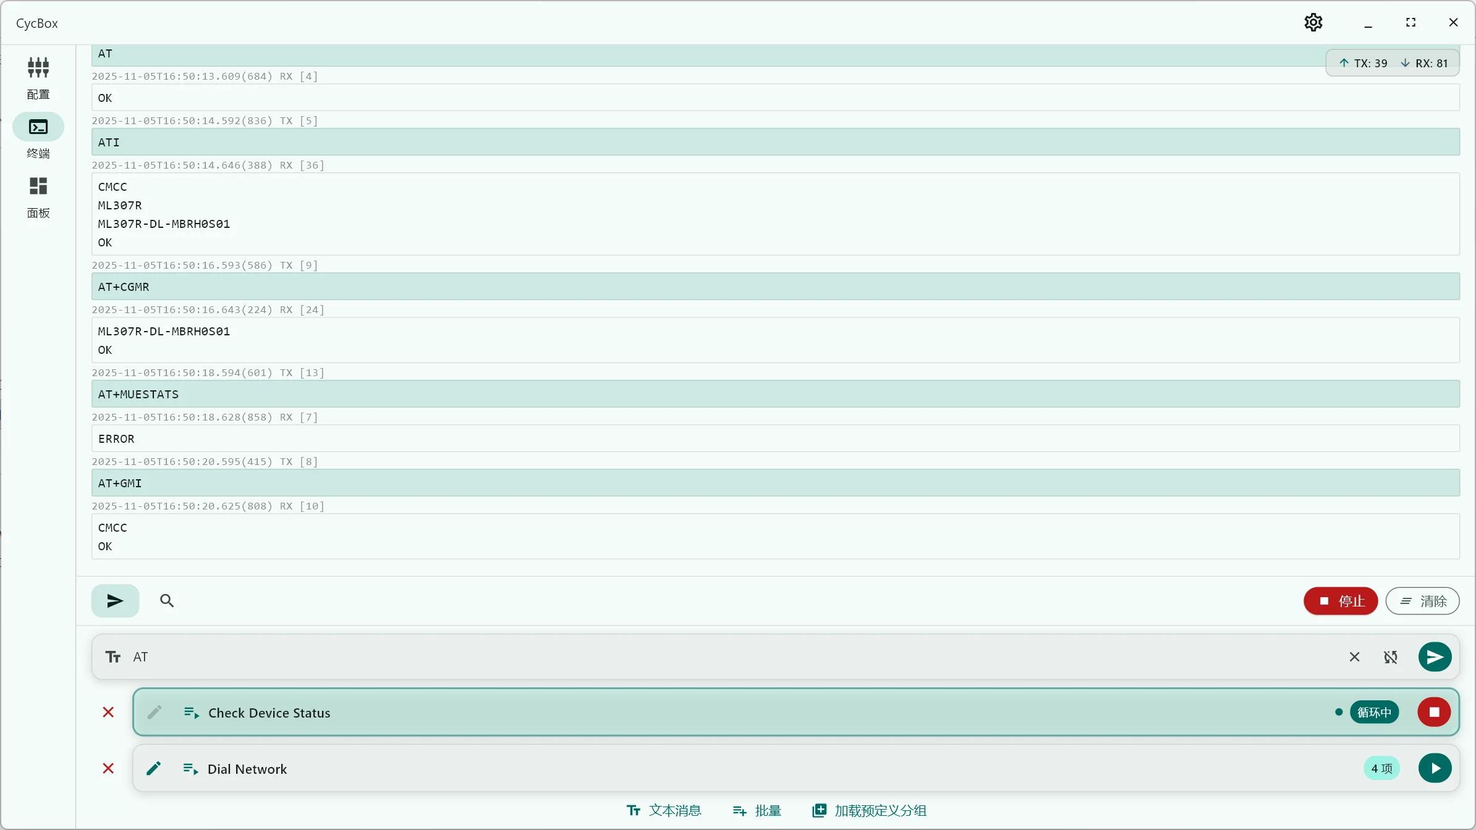Open the 面板 dashboard panel

pos(38,196)
